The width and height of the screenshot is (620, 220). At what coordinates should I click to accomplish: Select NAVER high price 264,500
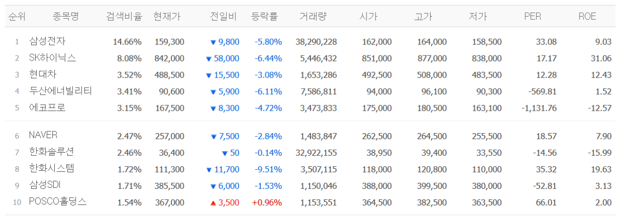click(432, 136)
